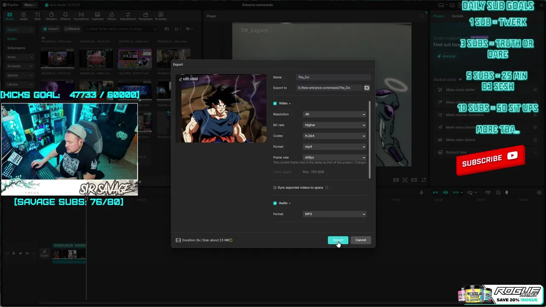Screen dimensions: 546x307
Task: Toggle Make volume consistent switch
Action: tap(535, 115)
